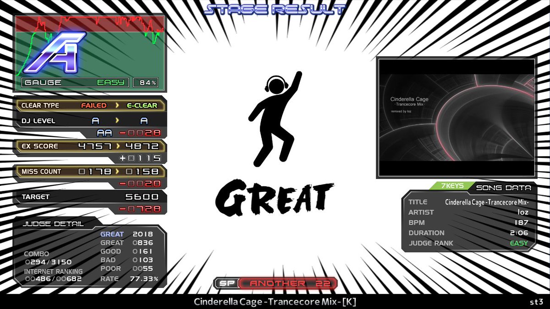Image resolution: width=550 pixels, height=309 pixels.
Task: Click the ranking value 00486/00682
Action: click(x=53, y=279)
